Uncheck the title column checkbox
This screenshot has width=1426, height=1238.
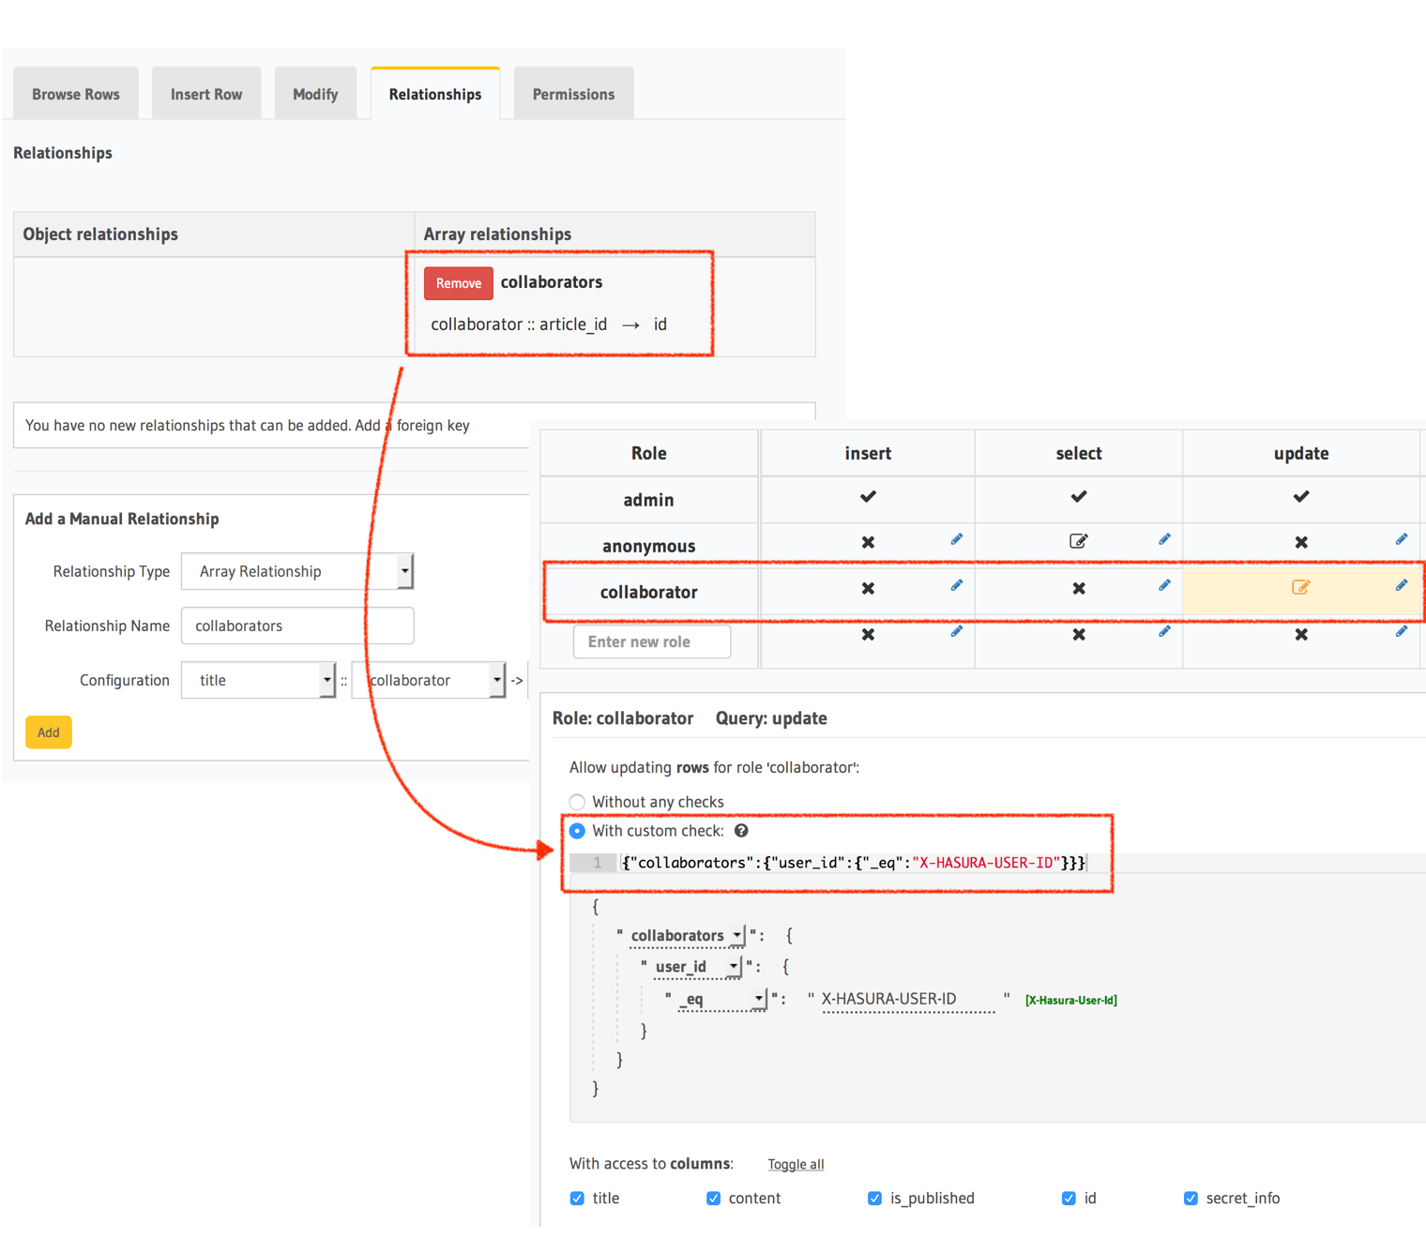(578, 1199)
